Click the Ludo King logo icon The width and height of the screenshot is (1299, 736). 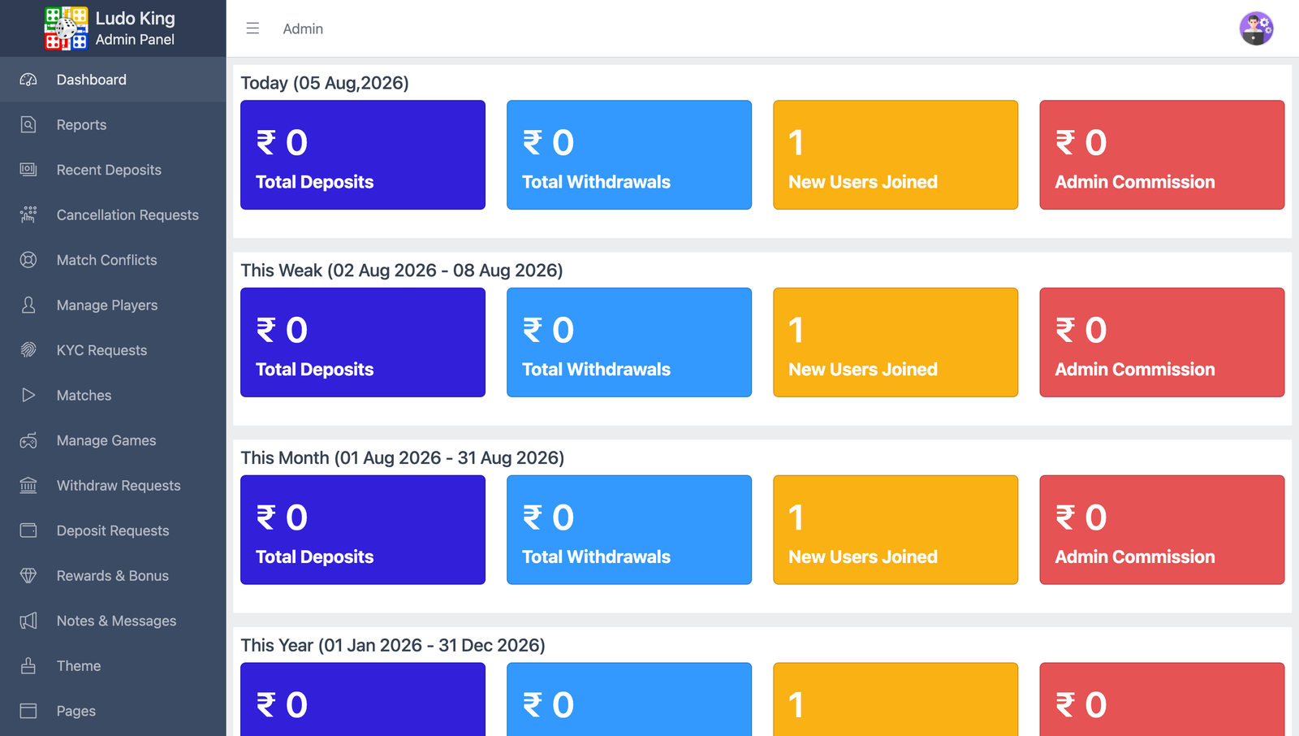point(66,28)
